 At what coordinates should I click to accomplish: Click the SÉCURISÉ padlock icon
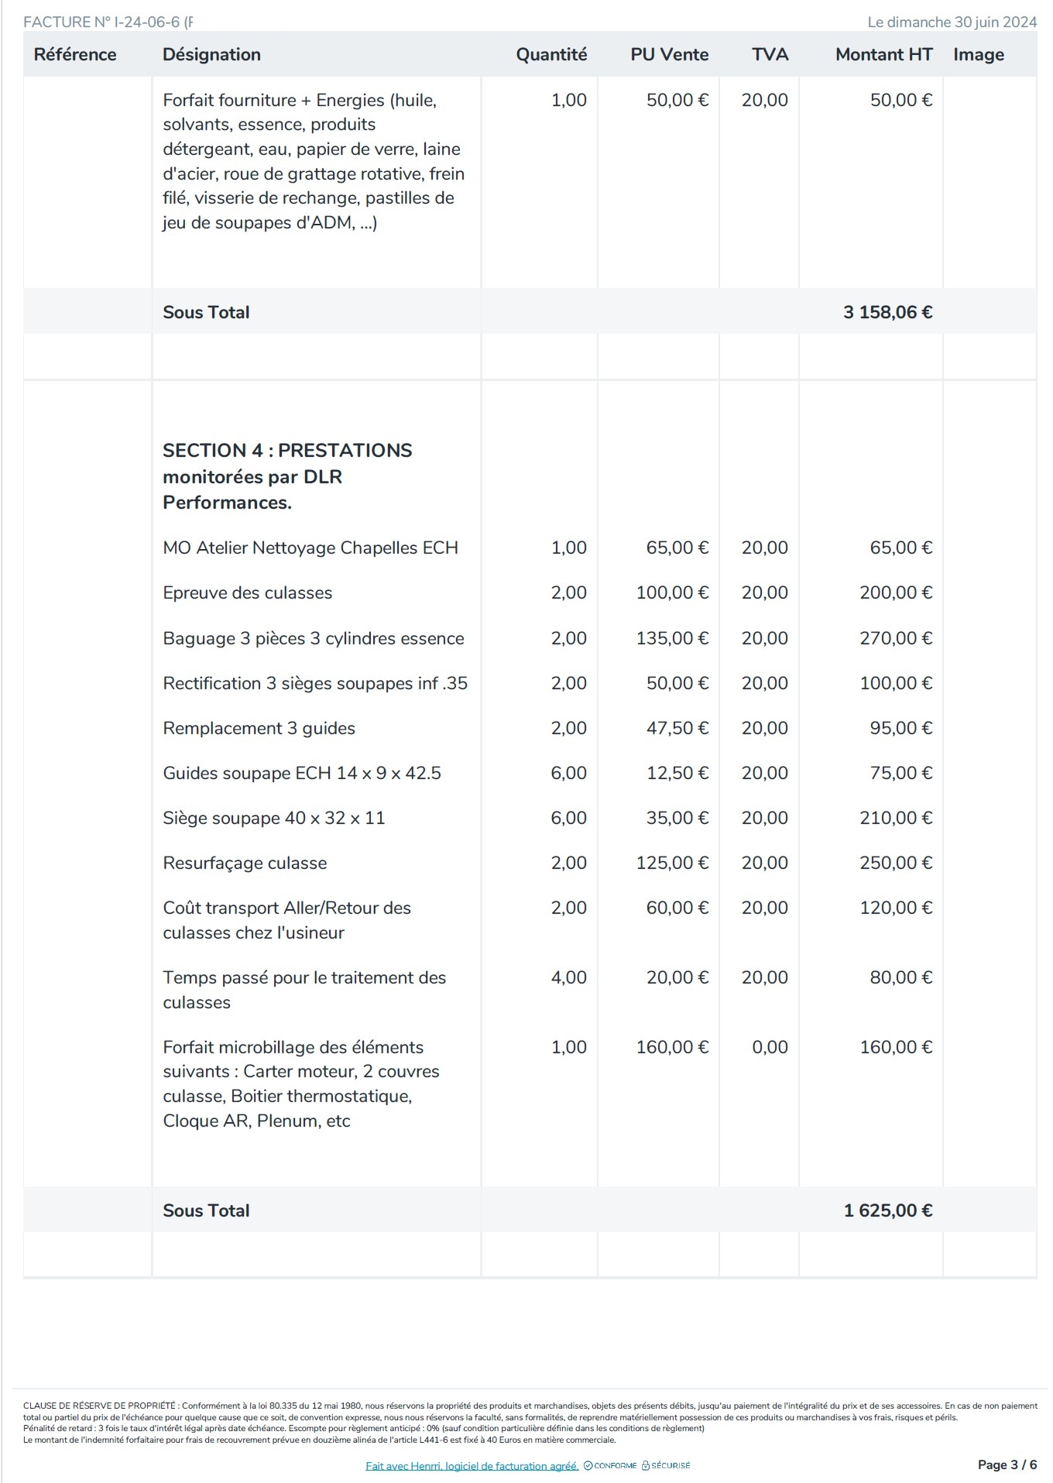pyautogui.click(x=646, y=1465)
